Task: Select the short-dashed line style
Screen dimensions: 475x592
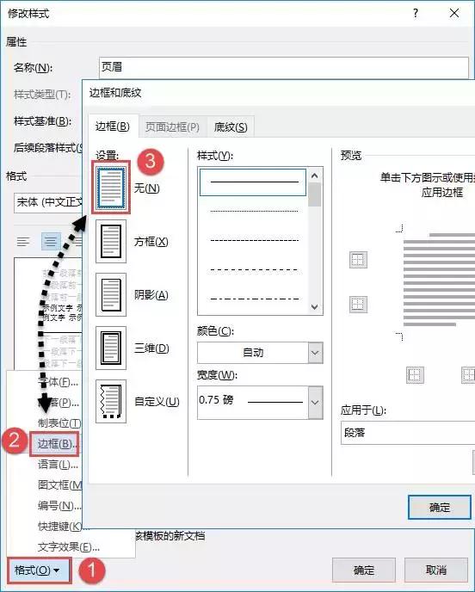Action: tap(254, 240)
